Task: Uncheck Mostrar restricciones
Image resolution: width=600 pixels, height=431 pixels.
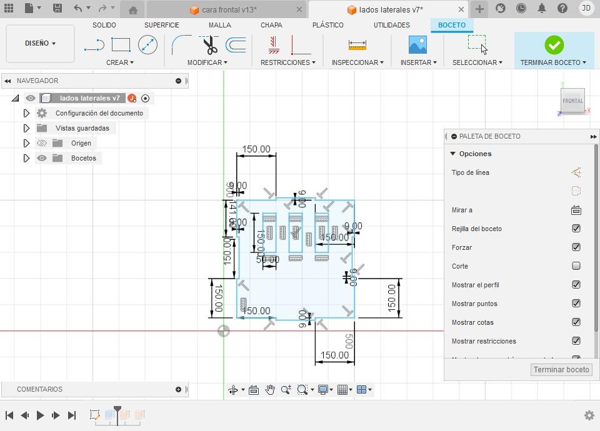Action: (576, 341)
